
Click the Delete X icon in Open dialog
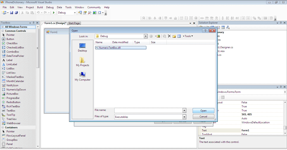click(x=169, y=36)
